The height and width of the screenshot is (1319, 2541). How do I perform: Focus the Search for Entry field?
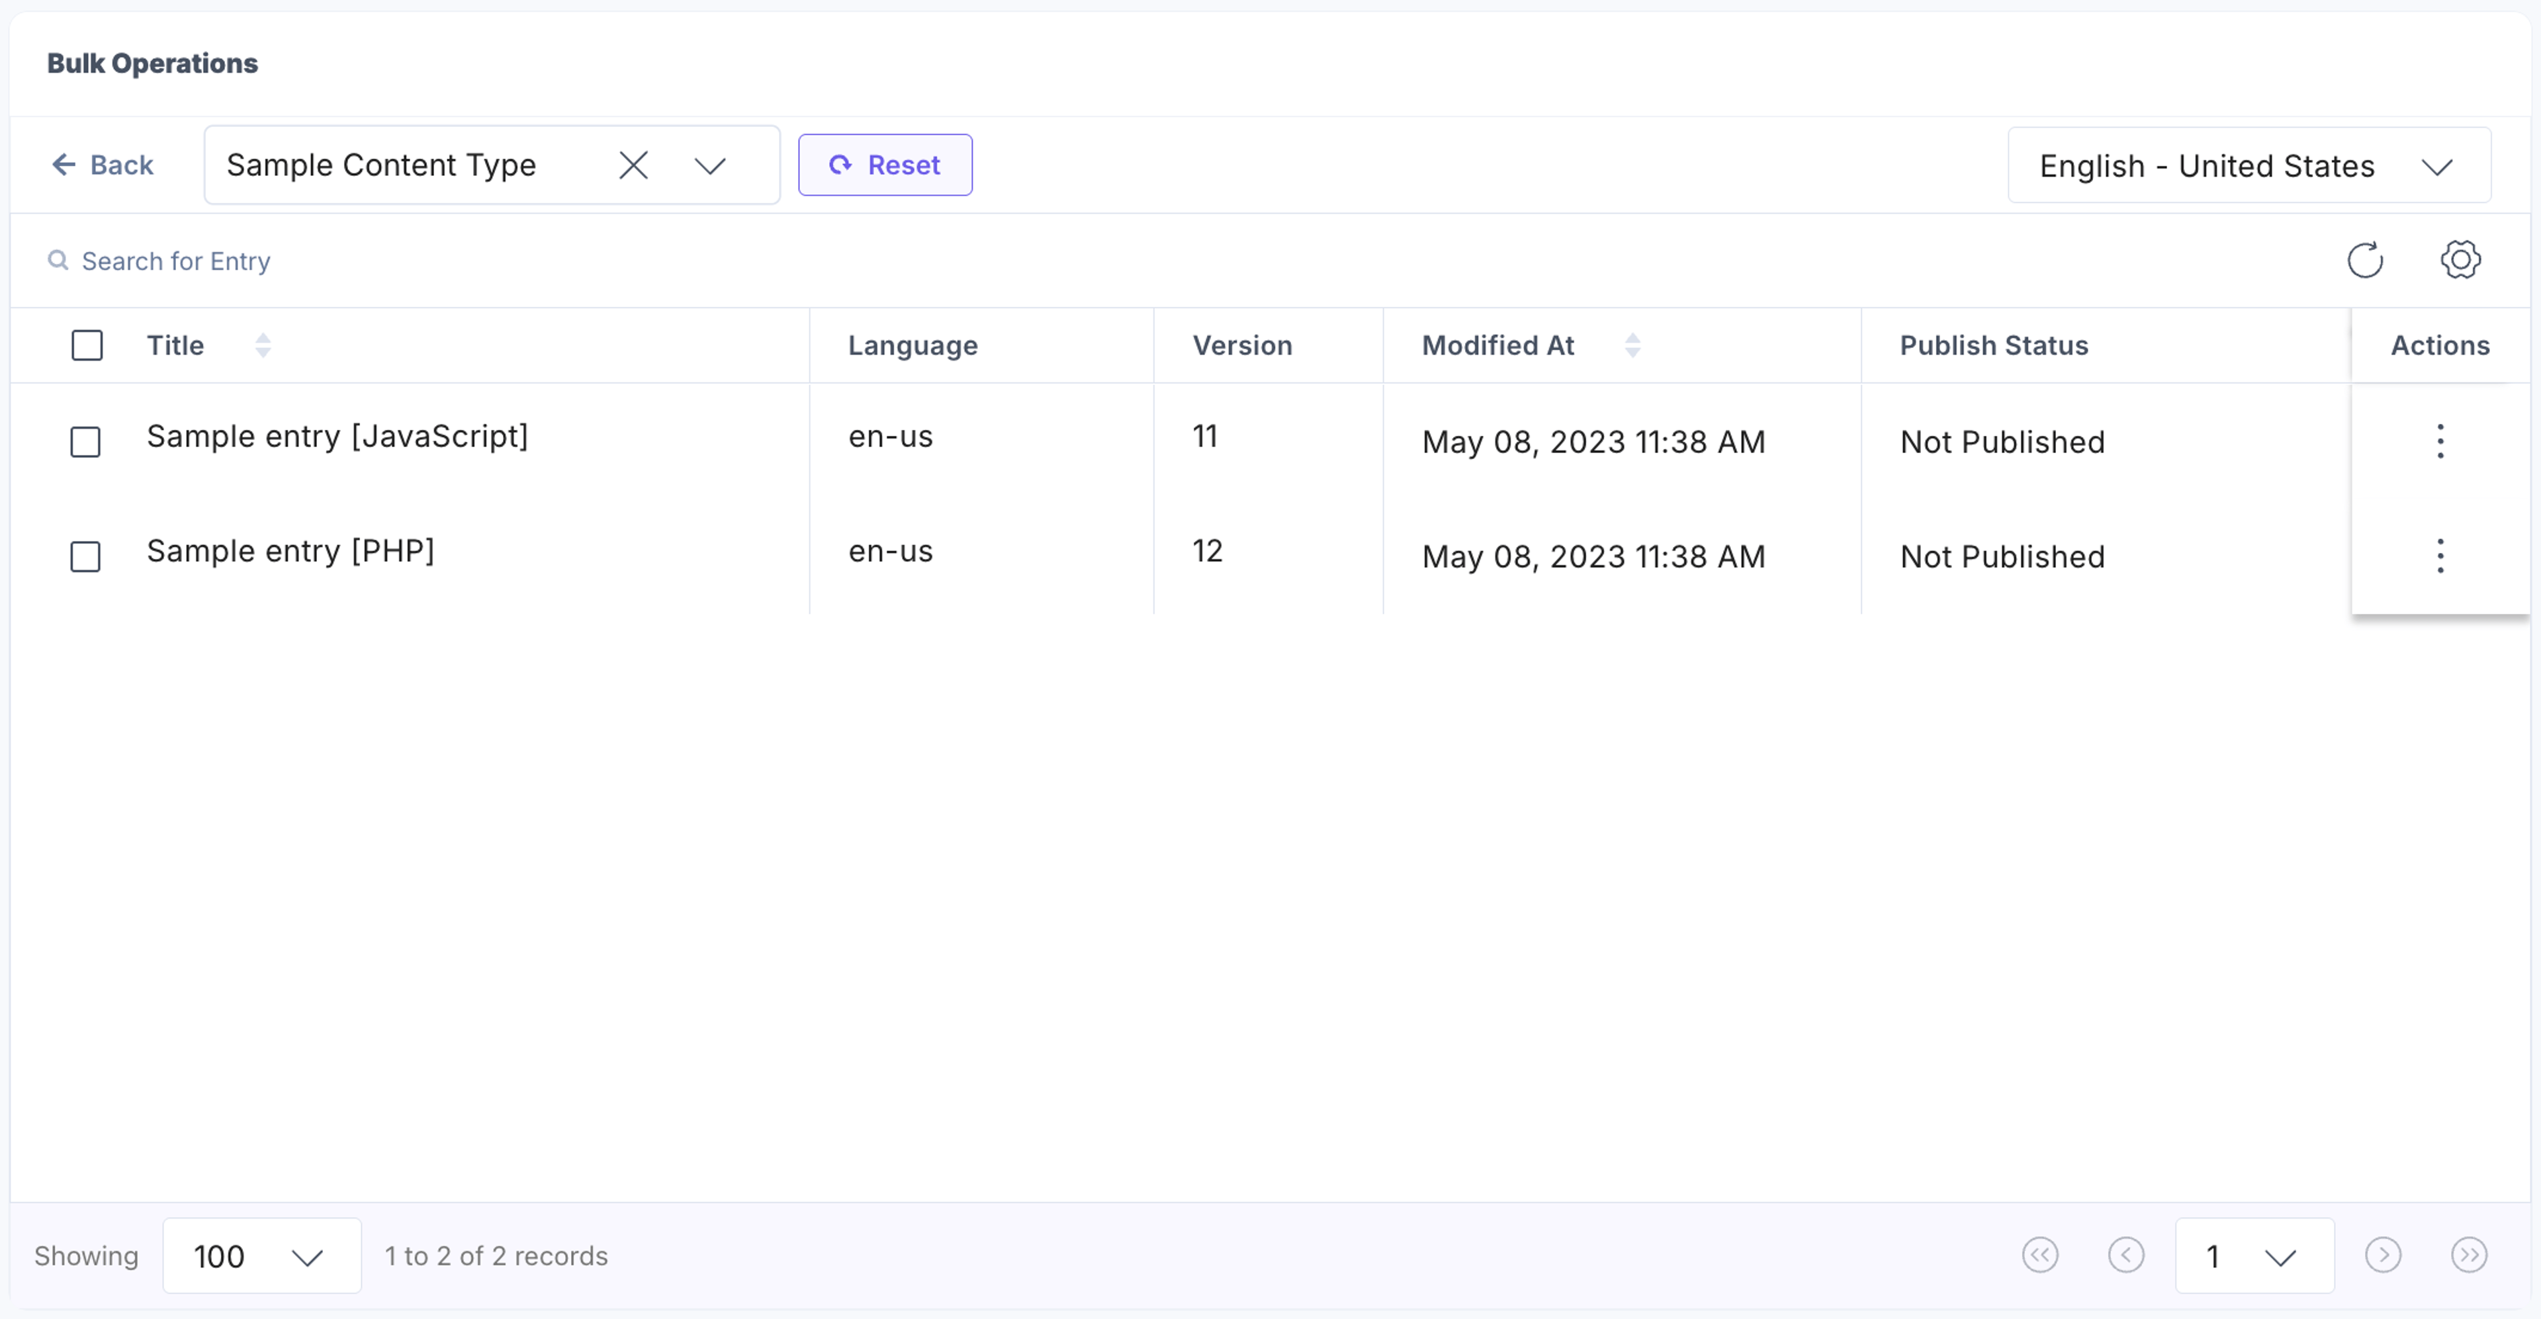175,261
